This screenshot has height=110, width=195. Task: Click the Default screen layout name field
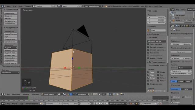[44, 6]
